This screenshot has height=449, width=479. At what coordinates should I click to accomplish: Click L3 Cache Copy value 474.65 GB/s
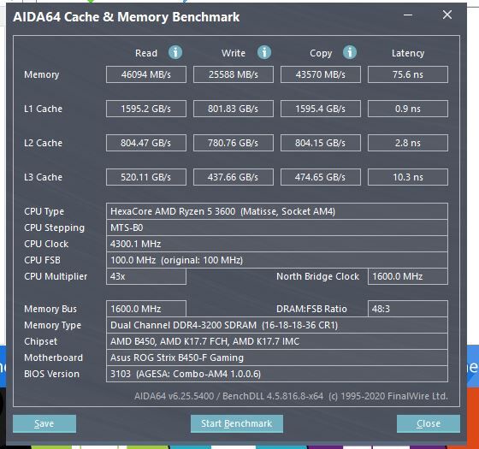(321, 177)
